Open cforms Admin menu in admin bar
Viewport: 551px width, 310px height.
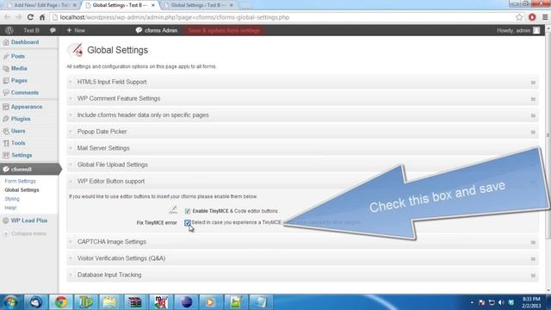pos(157,30)
